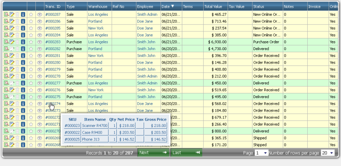Open info icon for transaction #000281

pos(23,56)
